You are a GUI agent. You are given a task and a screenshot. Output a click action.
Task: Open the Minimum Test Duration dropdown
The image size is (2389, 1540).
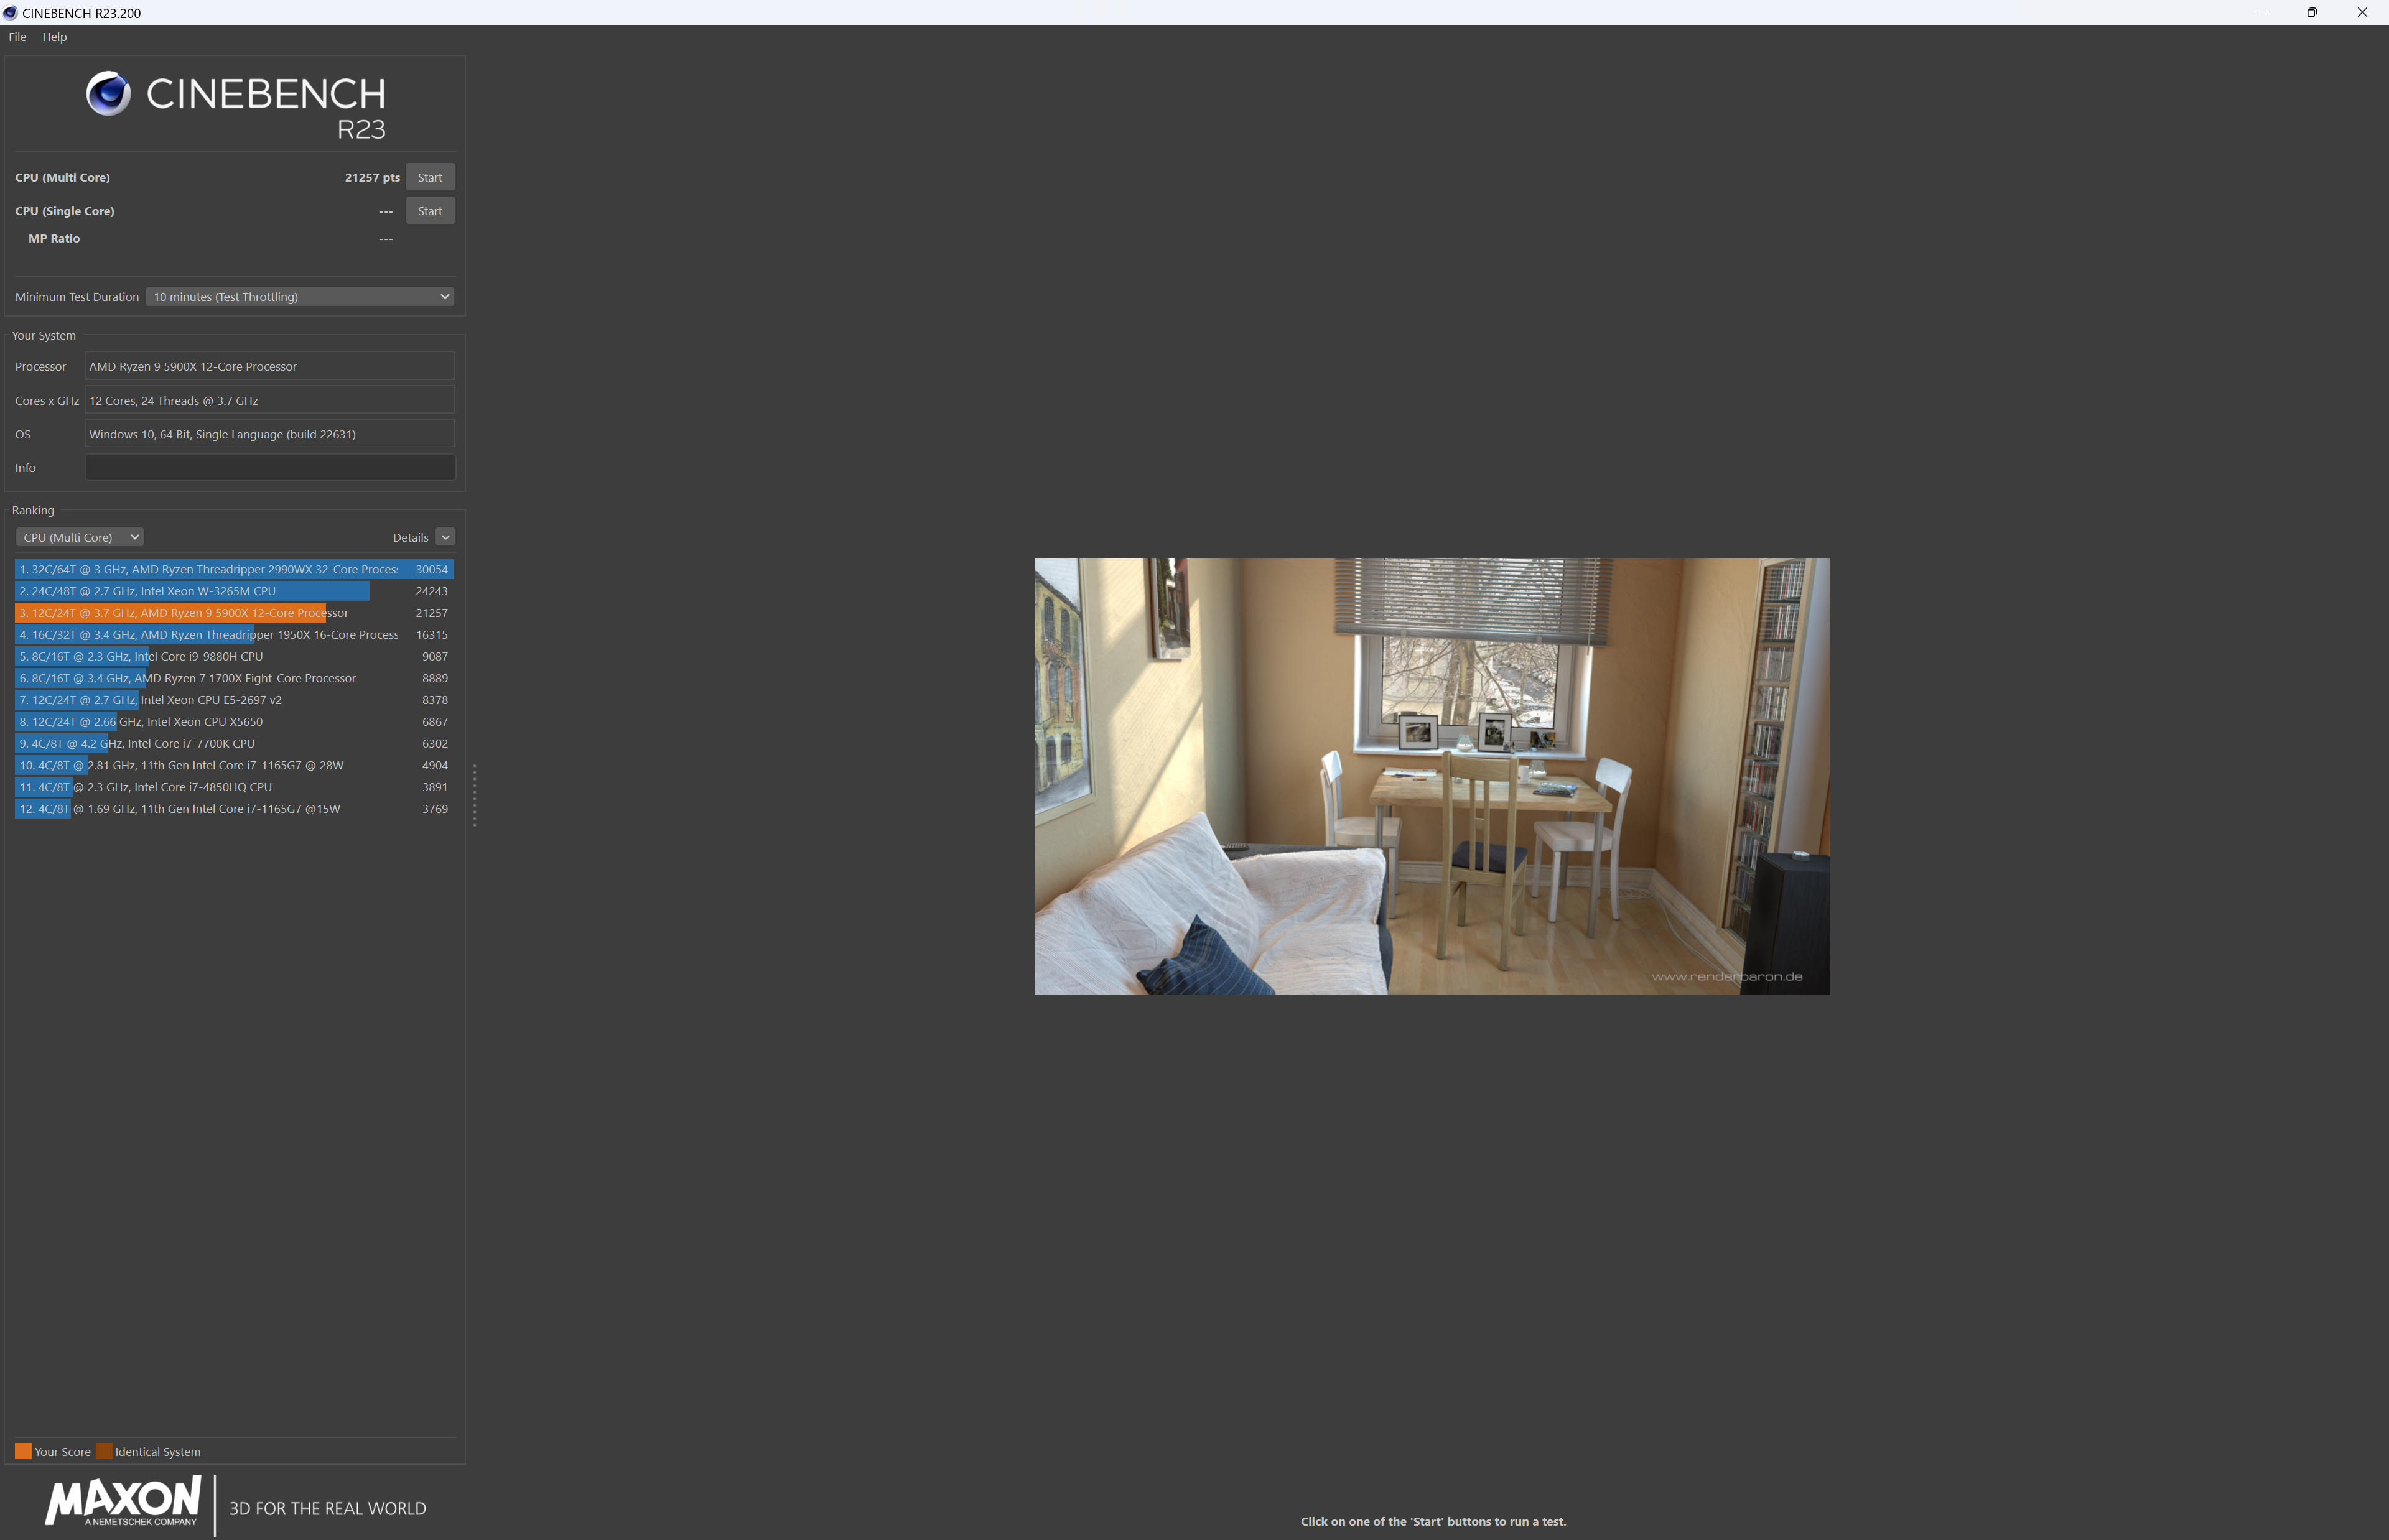pyautogui.click(x=300, y=297)
